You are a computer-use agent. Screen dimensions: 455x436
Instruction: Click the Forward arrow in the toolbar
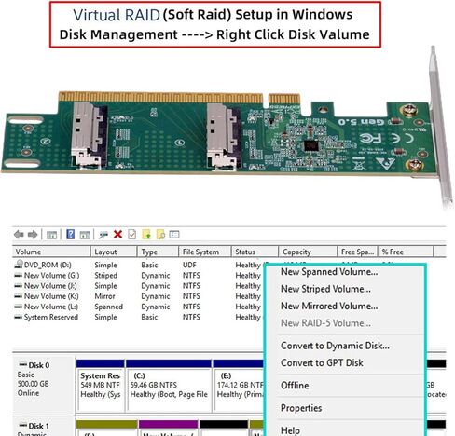coord(33,235)
